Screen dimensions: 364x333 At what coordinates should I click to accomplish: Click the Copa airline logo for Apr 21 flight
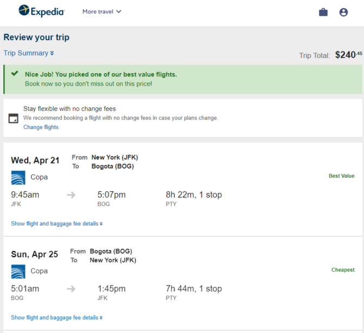pos(18,177)
